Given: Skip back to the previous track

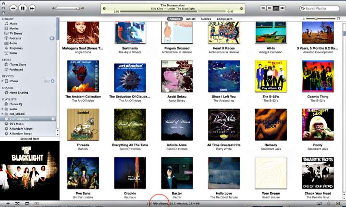Looking at the screenshot, I should click(13, 8).
